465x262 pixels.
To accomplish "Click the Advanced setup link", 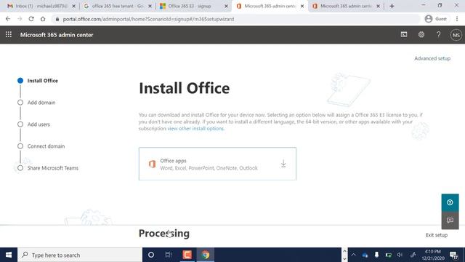I will [x=432, y=58].
